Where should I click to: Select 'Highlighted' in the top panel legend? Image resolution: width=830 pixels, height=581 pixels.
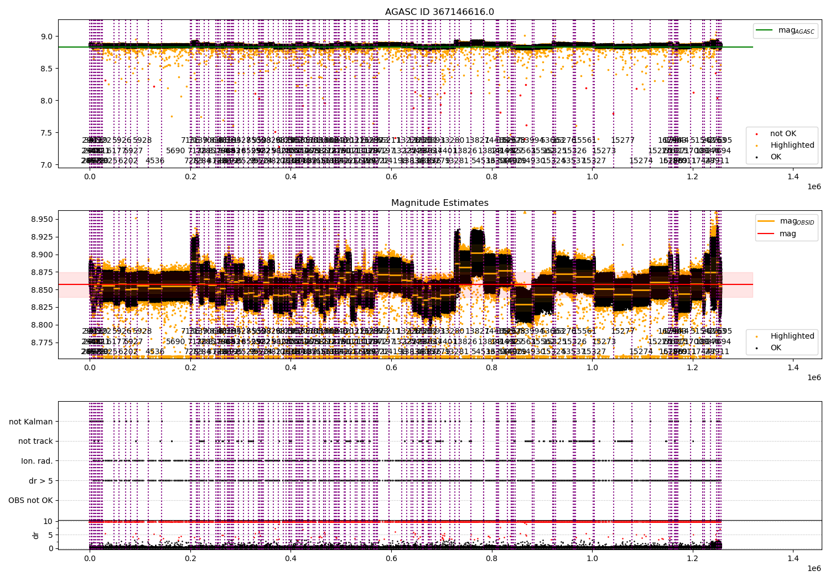(x=792, y=145)
